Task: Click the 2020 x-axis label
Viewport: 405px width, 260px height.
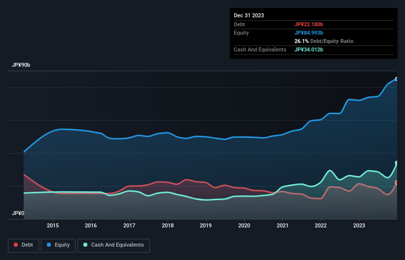Action: coord(244,225)
